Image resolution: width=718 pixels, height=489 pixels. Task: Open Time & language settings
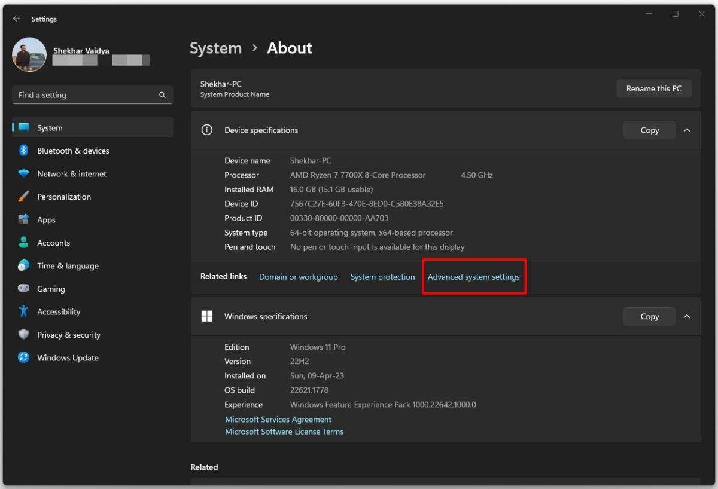68,265
